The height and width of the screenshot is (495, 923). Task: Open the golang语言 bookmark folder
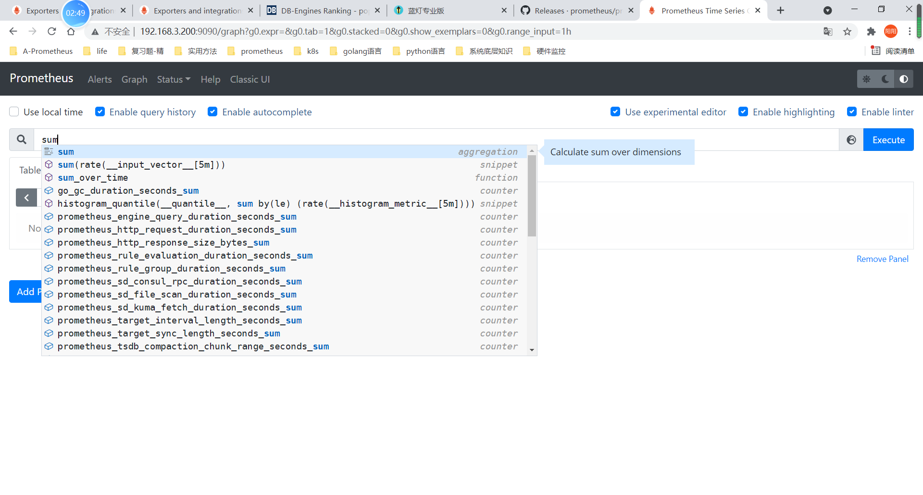pyautogui.click(x=356, y=51)
